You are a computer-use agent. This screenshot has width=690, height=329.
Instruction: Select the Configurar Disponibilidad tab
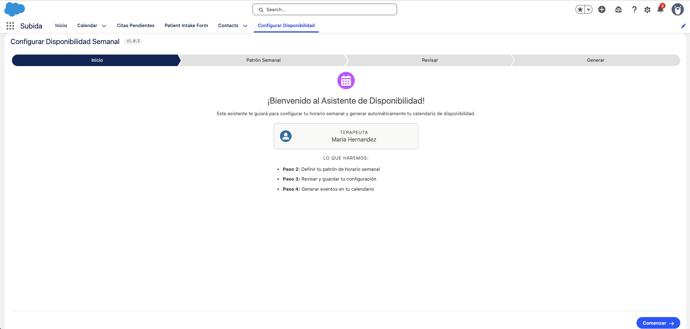pos(286,25)
